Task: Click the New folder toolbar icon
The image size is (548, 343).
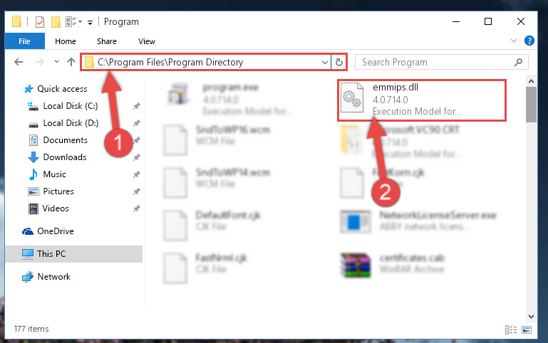Action: coord(56,22)
